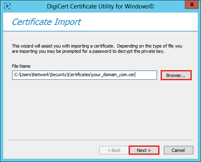Proceed with the Next > button
Viewport: 201px width, 162px height.
(144, 150)
